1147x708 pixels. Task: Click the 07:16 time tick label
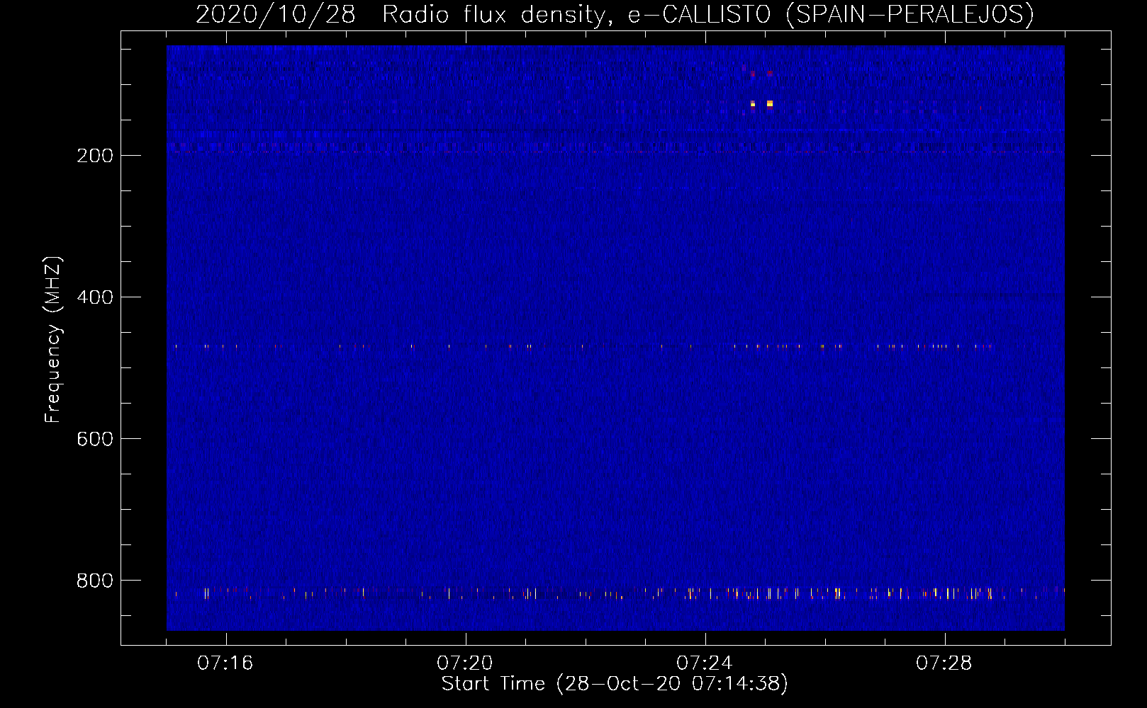[x=225, y=663]
